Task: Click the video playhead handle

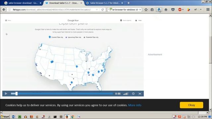Action: [17, 94]
